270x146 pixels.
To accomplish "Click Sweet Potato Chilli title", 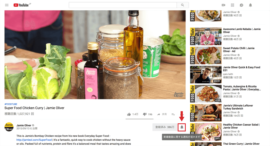I will [x=239, y=50].
